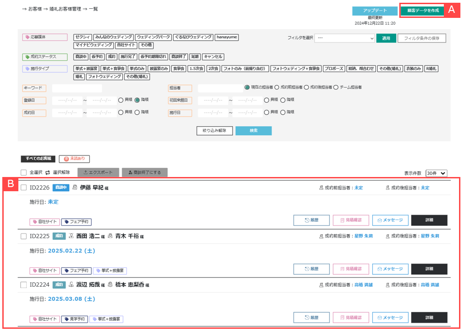Open the フィルタを選択 dropdown
The height and width of the screenshot is (332, 465).
(x=345, y=38)
